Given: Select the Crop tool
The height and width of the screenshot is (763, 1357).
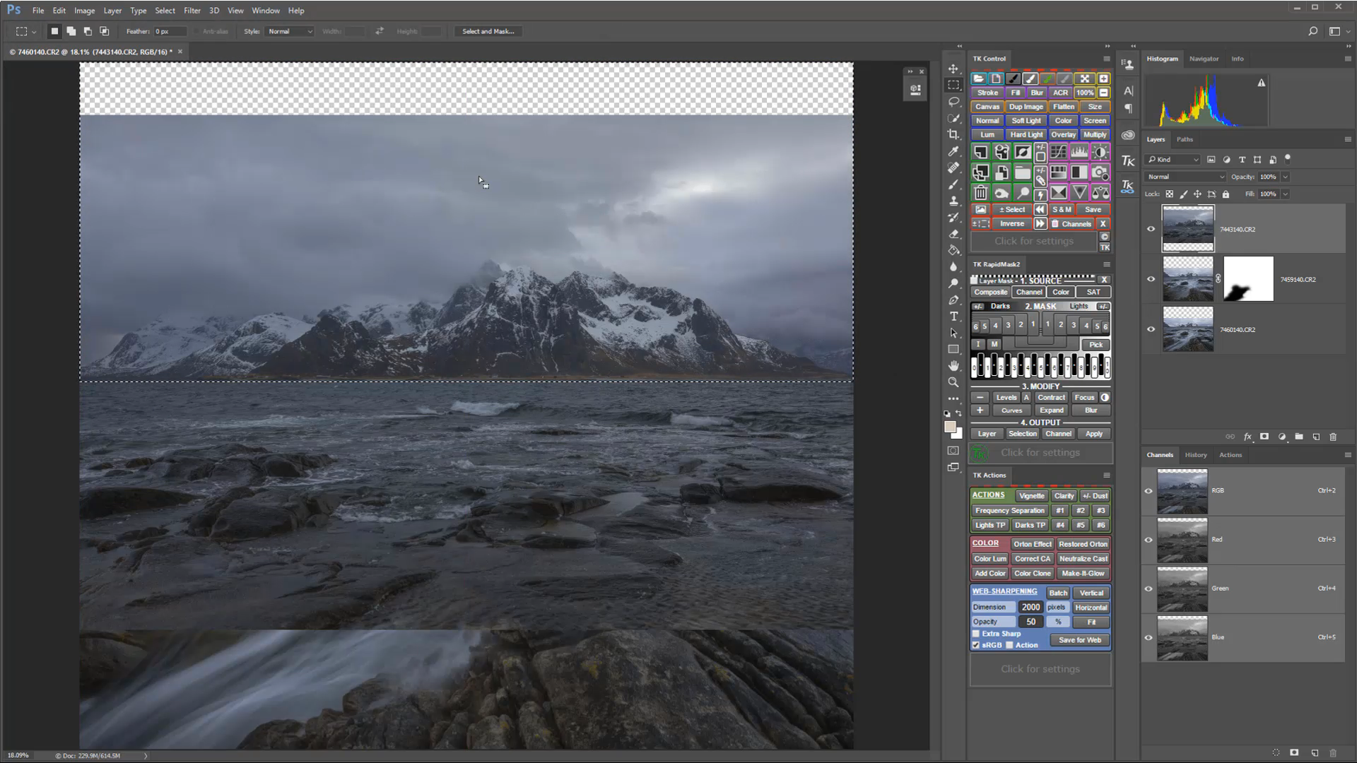Looking at the screenshot, I should 953,134.
